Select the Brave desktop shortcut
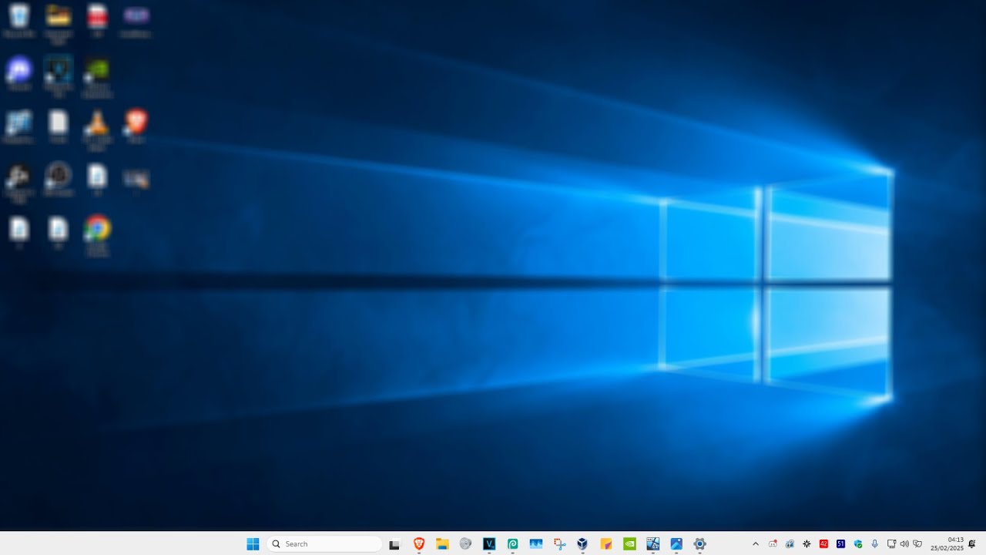The image size is (986, 555). 136,126
